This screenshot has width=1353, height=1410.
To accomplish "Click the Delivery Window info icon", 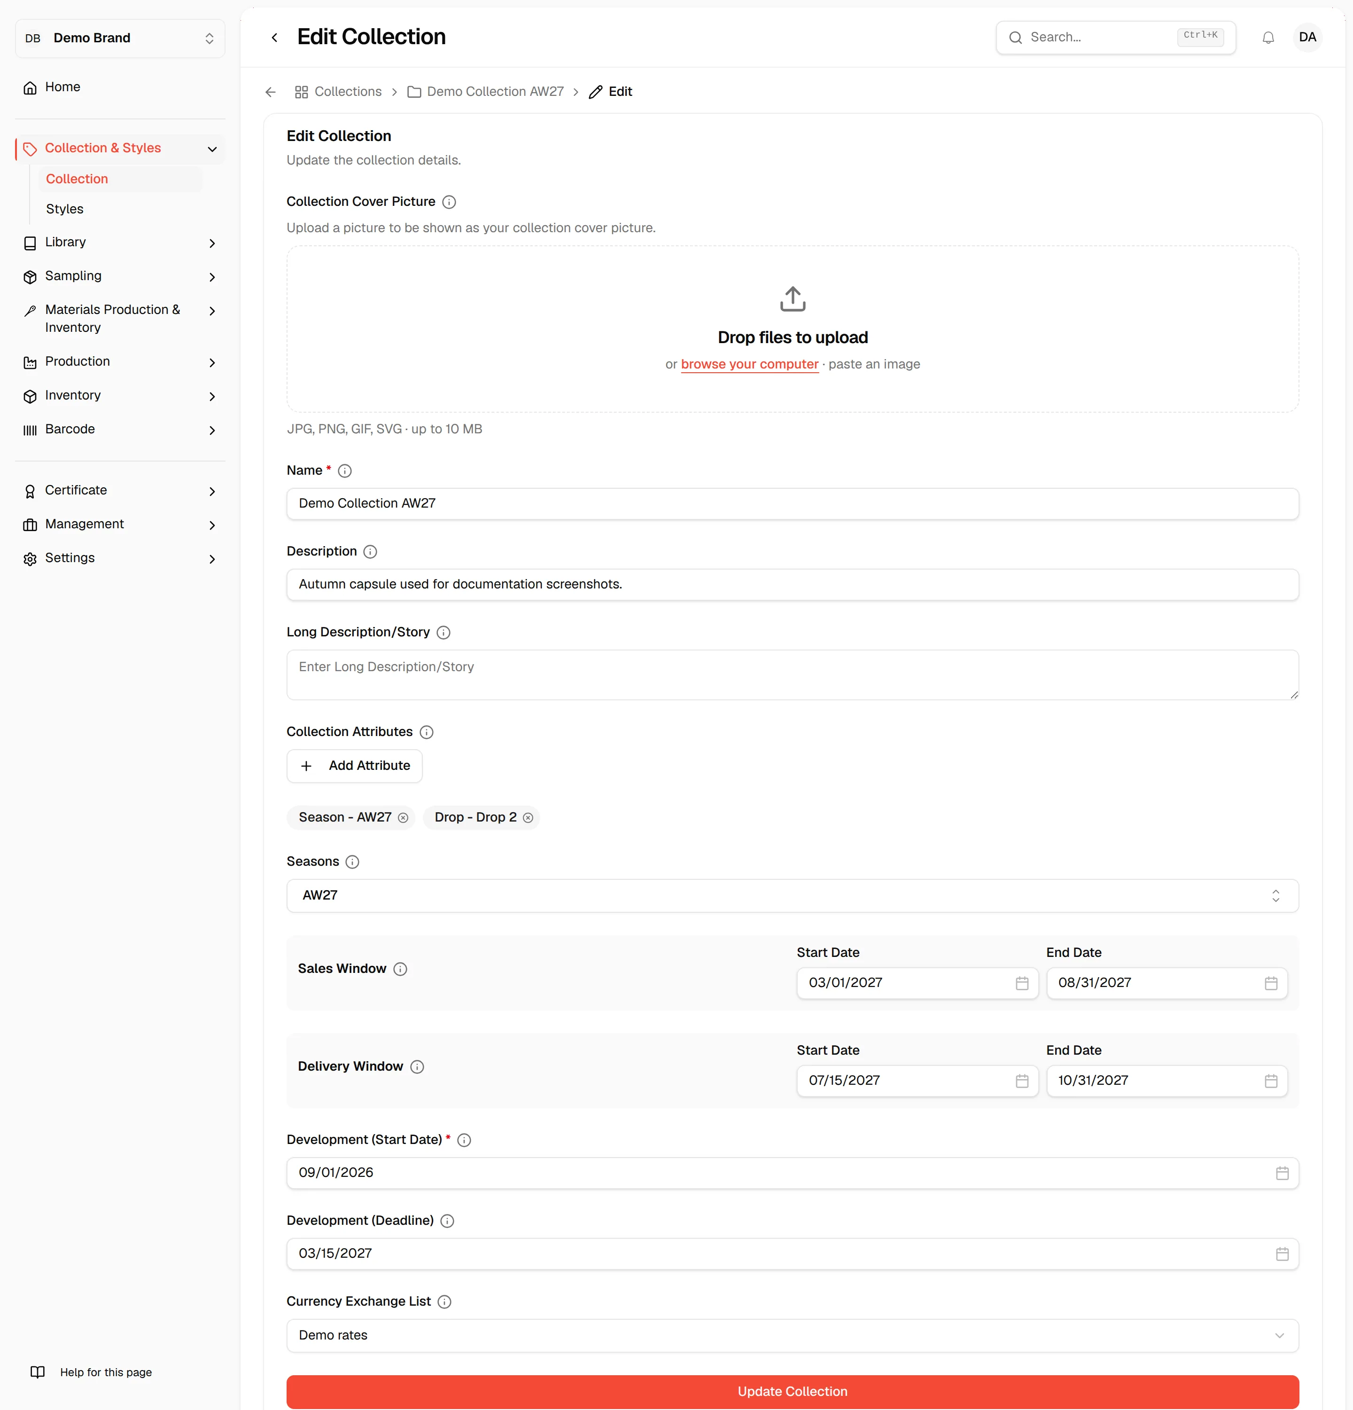I will point(416,1067).
